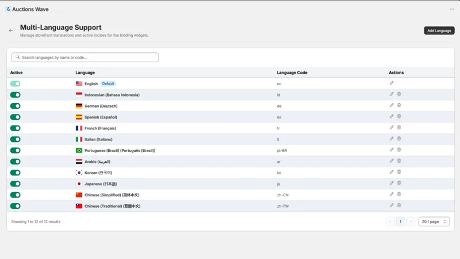
Task: Sort by Language Code column header
Action: [x=292, y=73]
